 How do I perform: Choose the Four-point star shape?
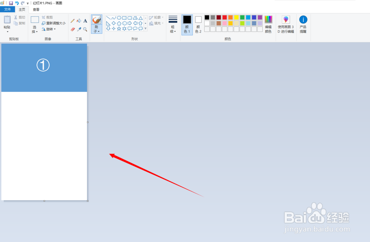[x=114, y=28]
